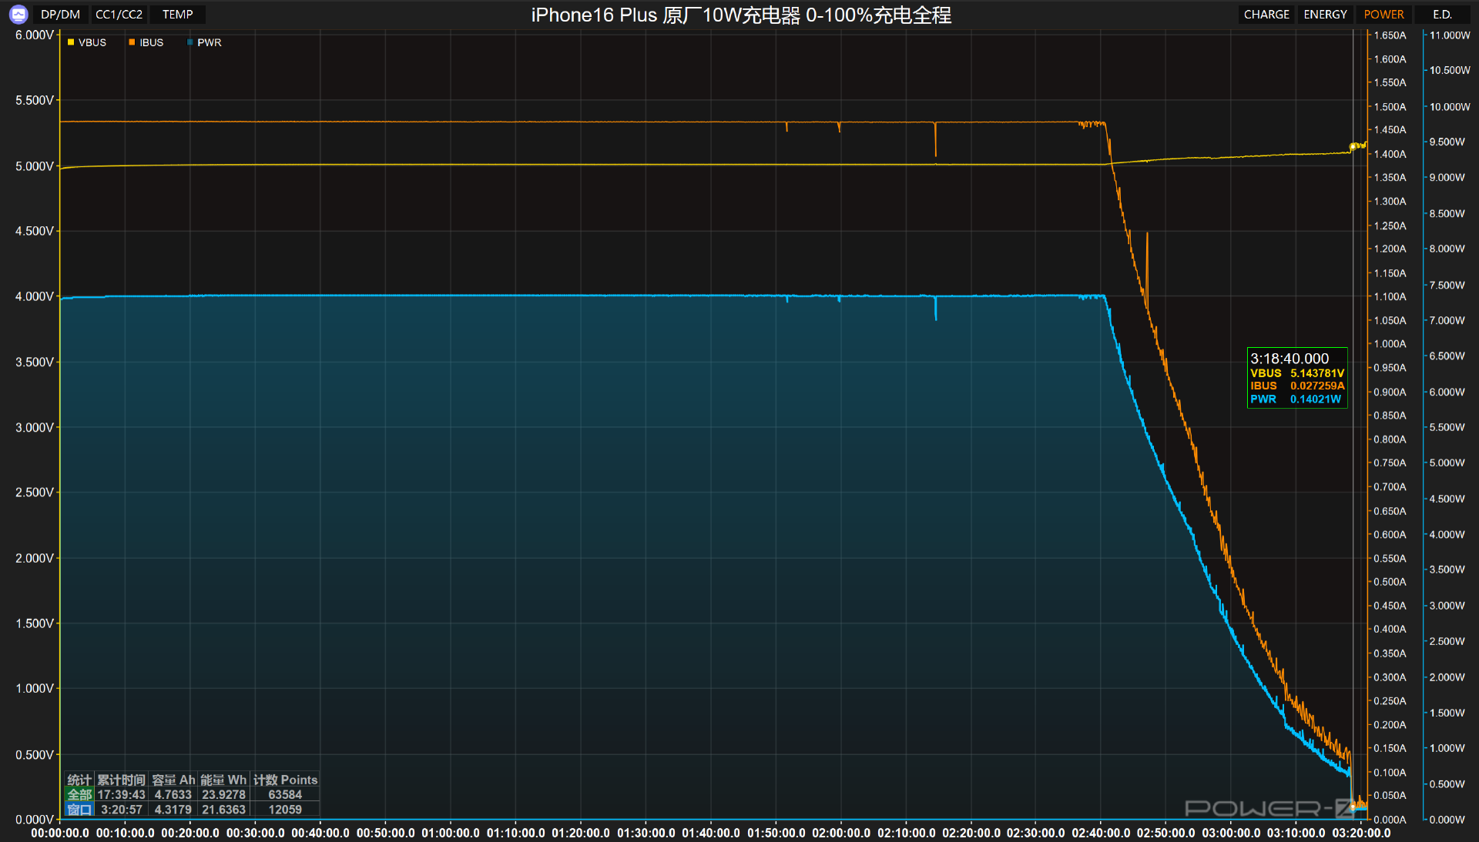This screenshot has height=842, width=1479.
Task: Click the 1.000A current axis label
Action: click(1390, 344)
